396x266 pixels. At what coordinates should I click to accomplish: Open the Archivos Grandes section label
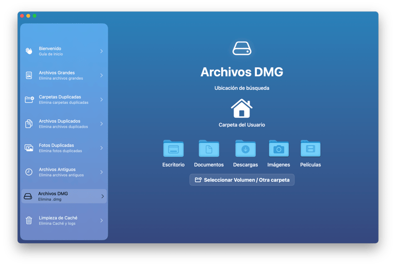(57, 73)
